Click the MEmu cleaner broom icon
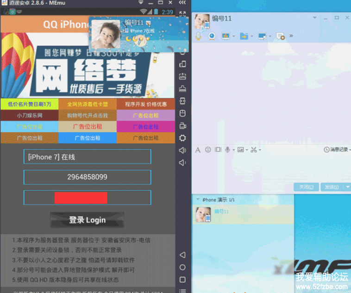Viewport: 351px width, 293px height. [182, 89]
